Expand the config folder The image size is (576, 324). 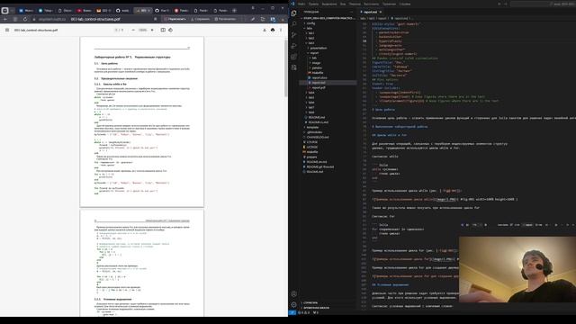click(x=310, y=23)
